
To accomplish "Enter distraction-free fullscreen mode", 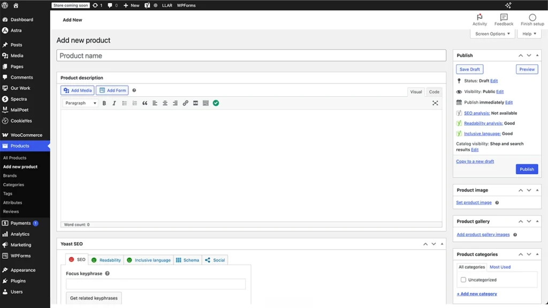I will coord(435,103).
